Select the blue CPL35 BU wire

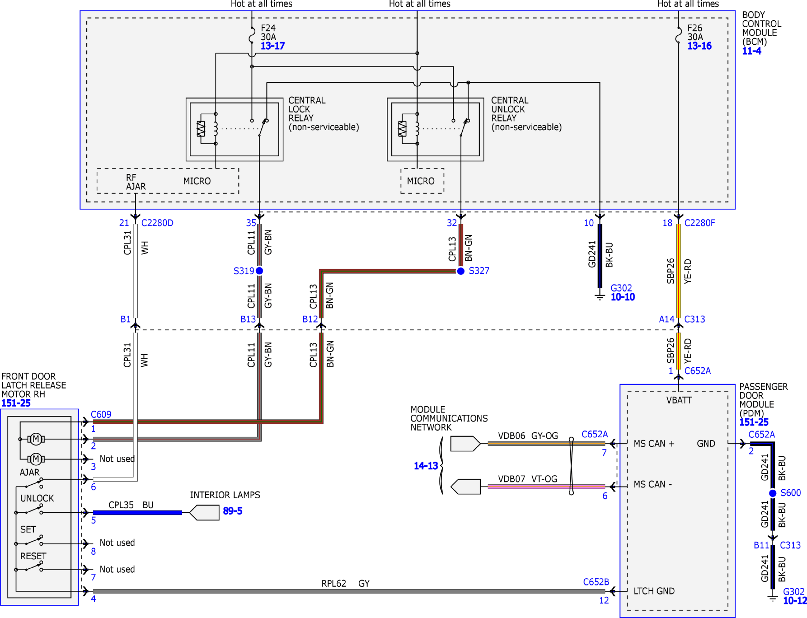[x=138, y=513]
